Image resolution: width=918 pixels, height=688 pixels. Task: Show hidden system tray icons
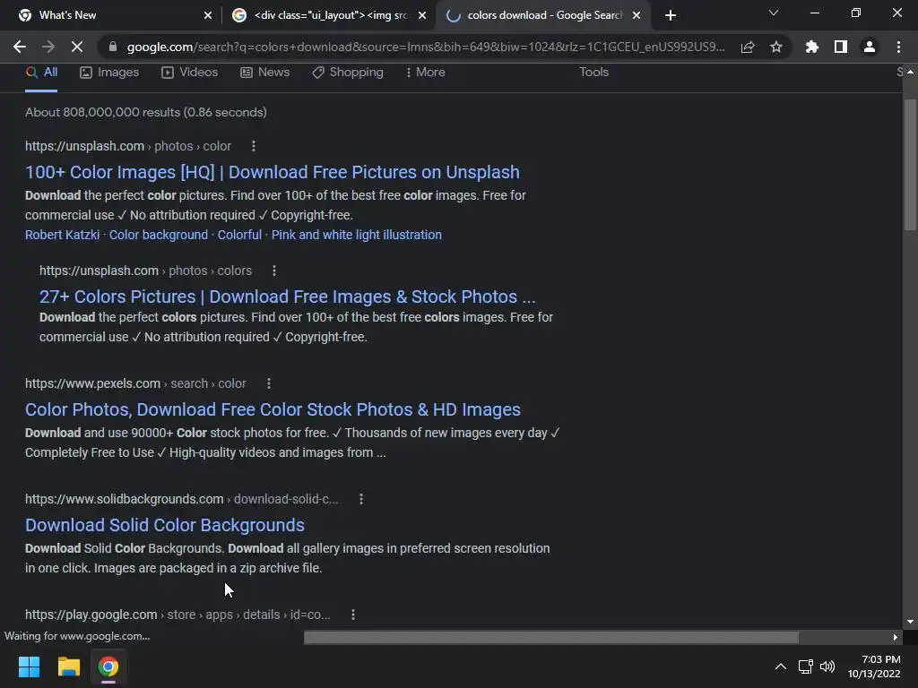(x=781, y=666)
